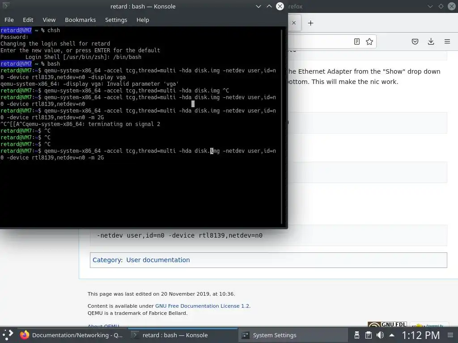The height and width of the screenshot is (343, 458).
Task: Toggle Firefox reader view icon
Action: point(356,42)
